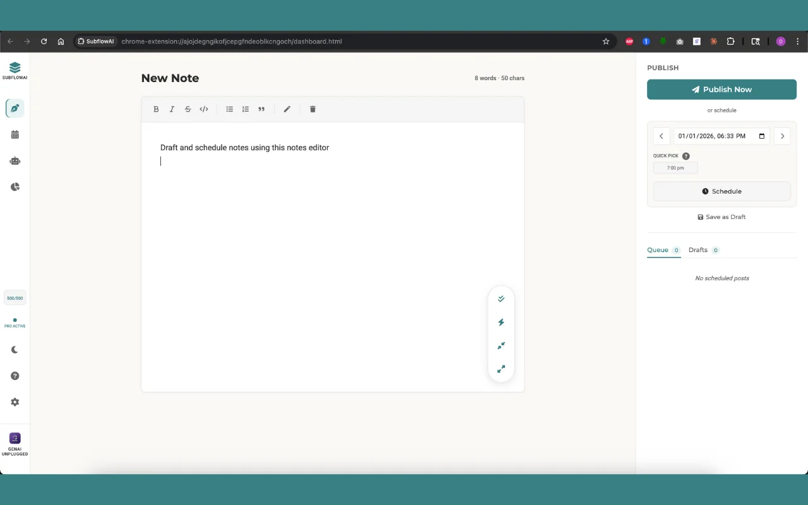
Task: Open the Queue tab
Action: coord(656,249)
